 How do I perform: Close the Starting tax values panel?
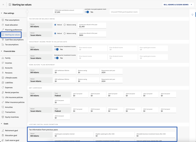coord(3,5)
